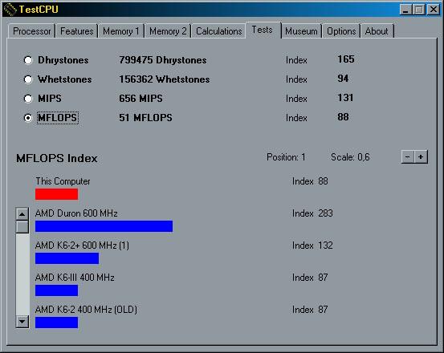Click the 'Position: 1' label
The width and height of the screenshot is (444, 353).
286,157
